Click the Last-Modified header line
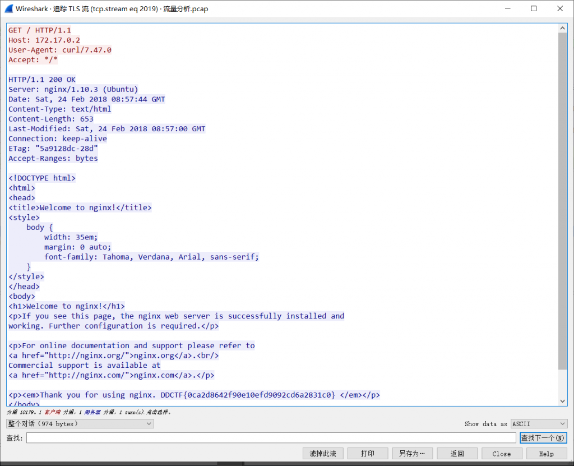Screen dimensions: 574x466 [x=107, y=129]
